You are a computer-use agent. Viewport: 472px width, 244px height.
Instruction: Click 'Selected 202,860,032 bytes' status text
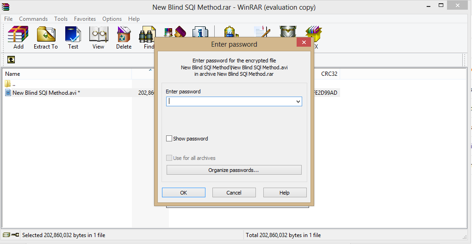click(x=63, y=235)
